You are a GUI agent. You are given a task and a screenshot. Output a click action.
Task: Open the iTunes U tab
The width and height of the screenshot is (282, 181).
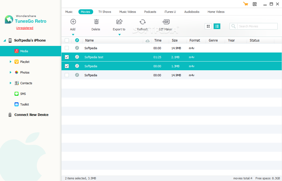click(x=170, y=12)
